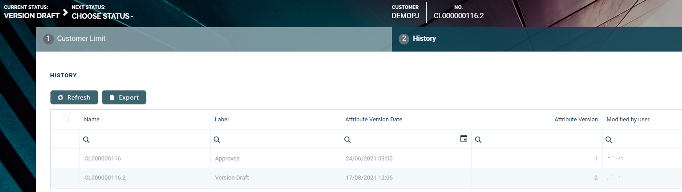
Task: Sort by the Label column header
Action: coord(222,120)
